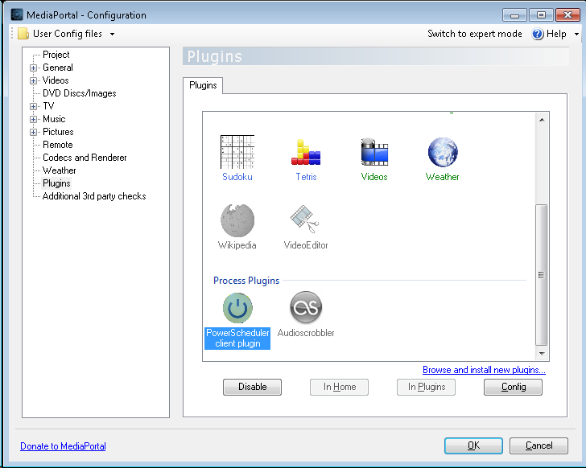Expand the Music tree node
Viewport: 586px width, 468px height.
coord(33,120)
